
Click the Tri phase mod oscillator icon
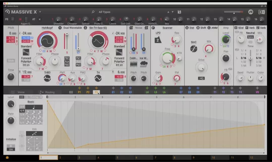[x=98, y=78]
